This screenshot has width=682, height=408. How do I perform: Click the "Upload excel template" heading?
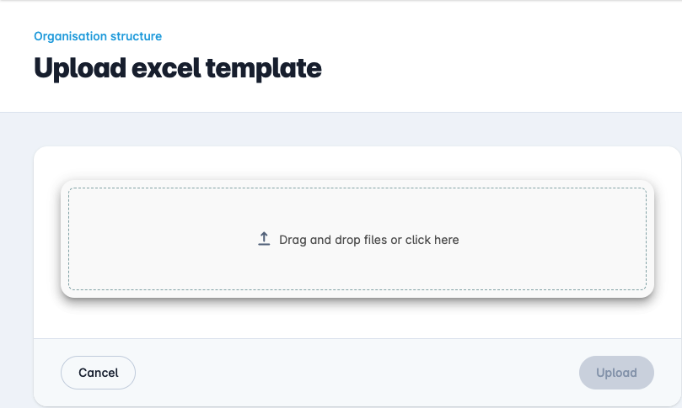pyautogui.click(x=178, y=68)
